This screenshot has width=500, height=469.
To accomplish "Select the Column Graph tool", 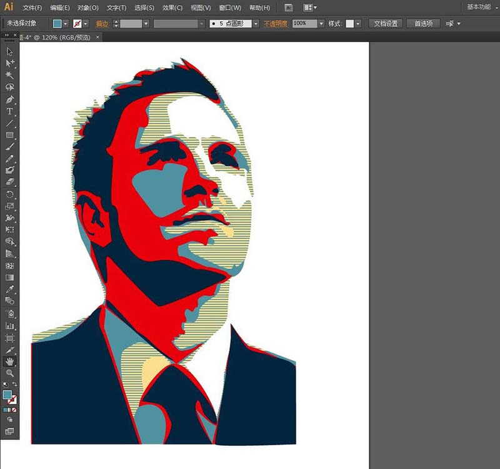I will click(9, 326).
